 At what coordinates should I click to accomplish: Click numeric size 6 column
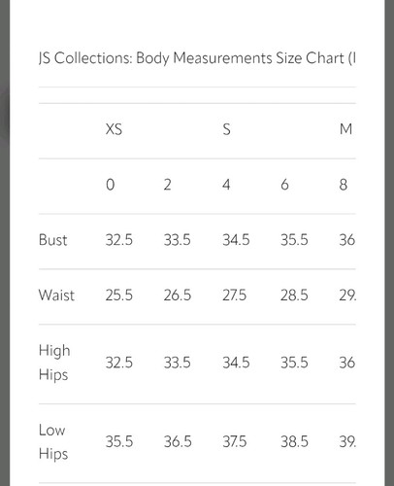[x=284, y=185]
